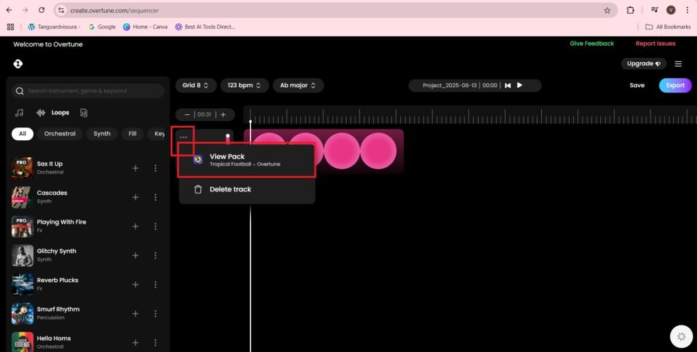Open more options for Reverb Plucks
697x352 pixels.
[x=156, y=285]
